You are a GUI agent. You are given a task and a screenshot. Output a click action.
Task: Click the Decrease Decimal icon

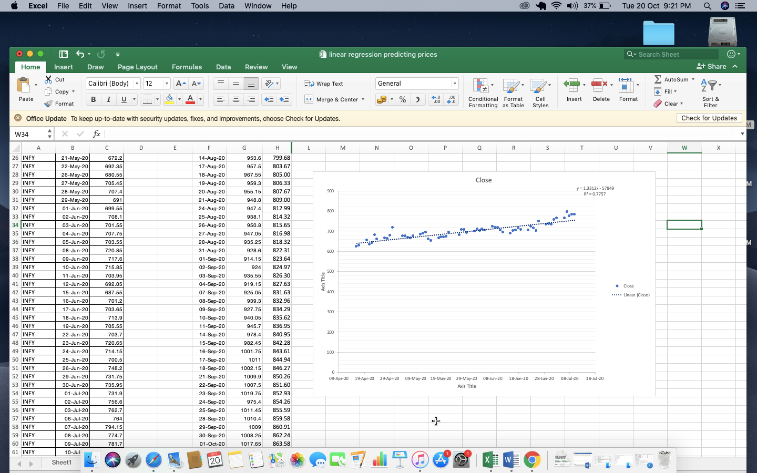(x=452, y=99)
